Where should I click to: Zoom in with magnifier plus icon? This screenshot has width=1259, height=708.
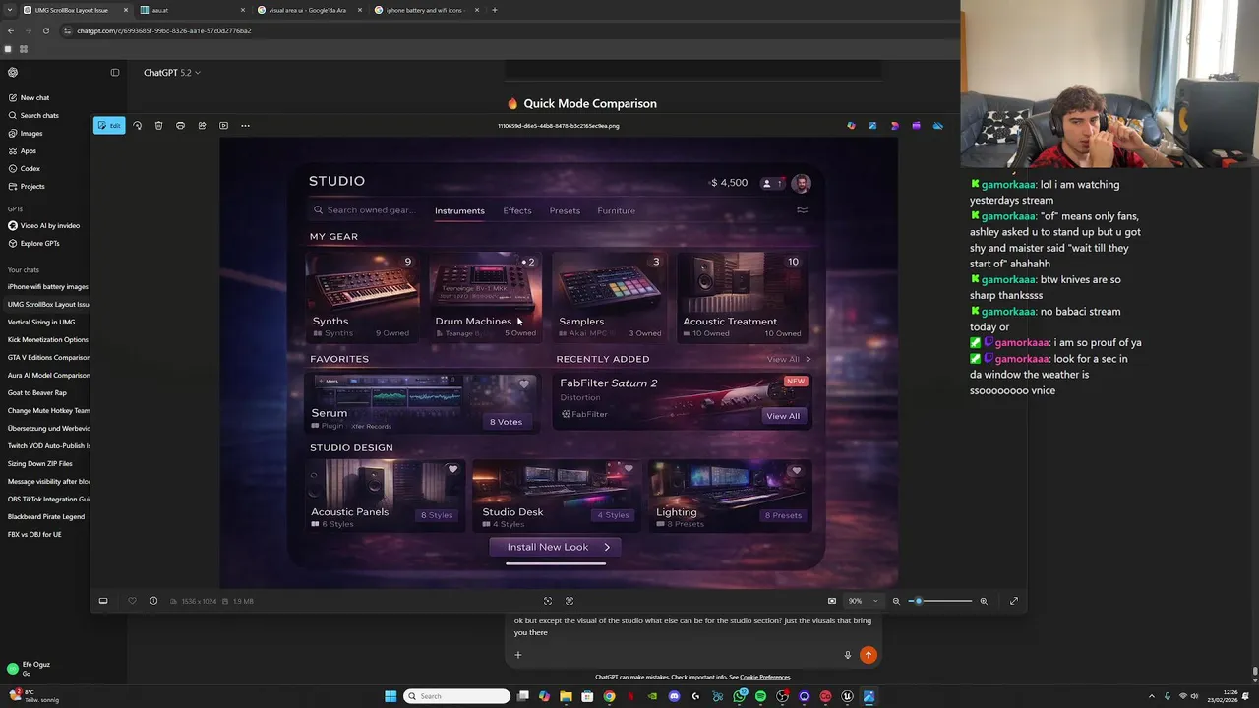point(984,601)
